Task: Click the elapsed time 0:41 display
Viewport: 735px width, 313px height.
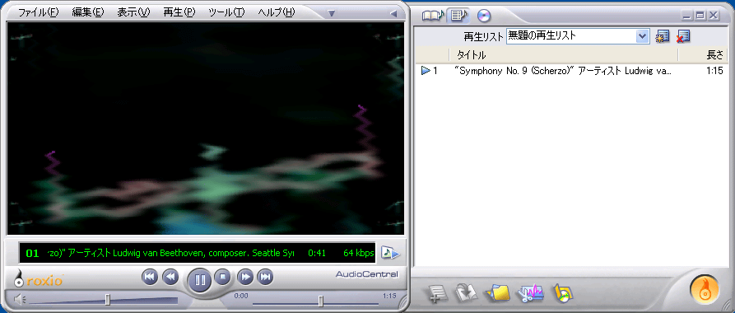Action: [317, 253]
